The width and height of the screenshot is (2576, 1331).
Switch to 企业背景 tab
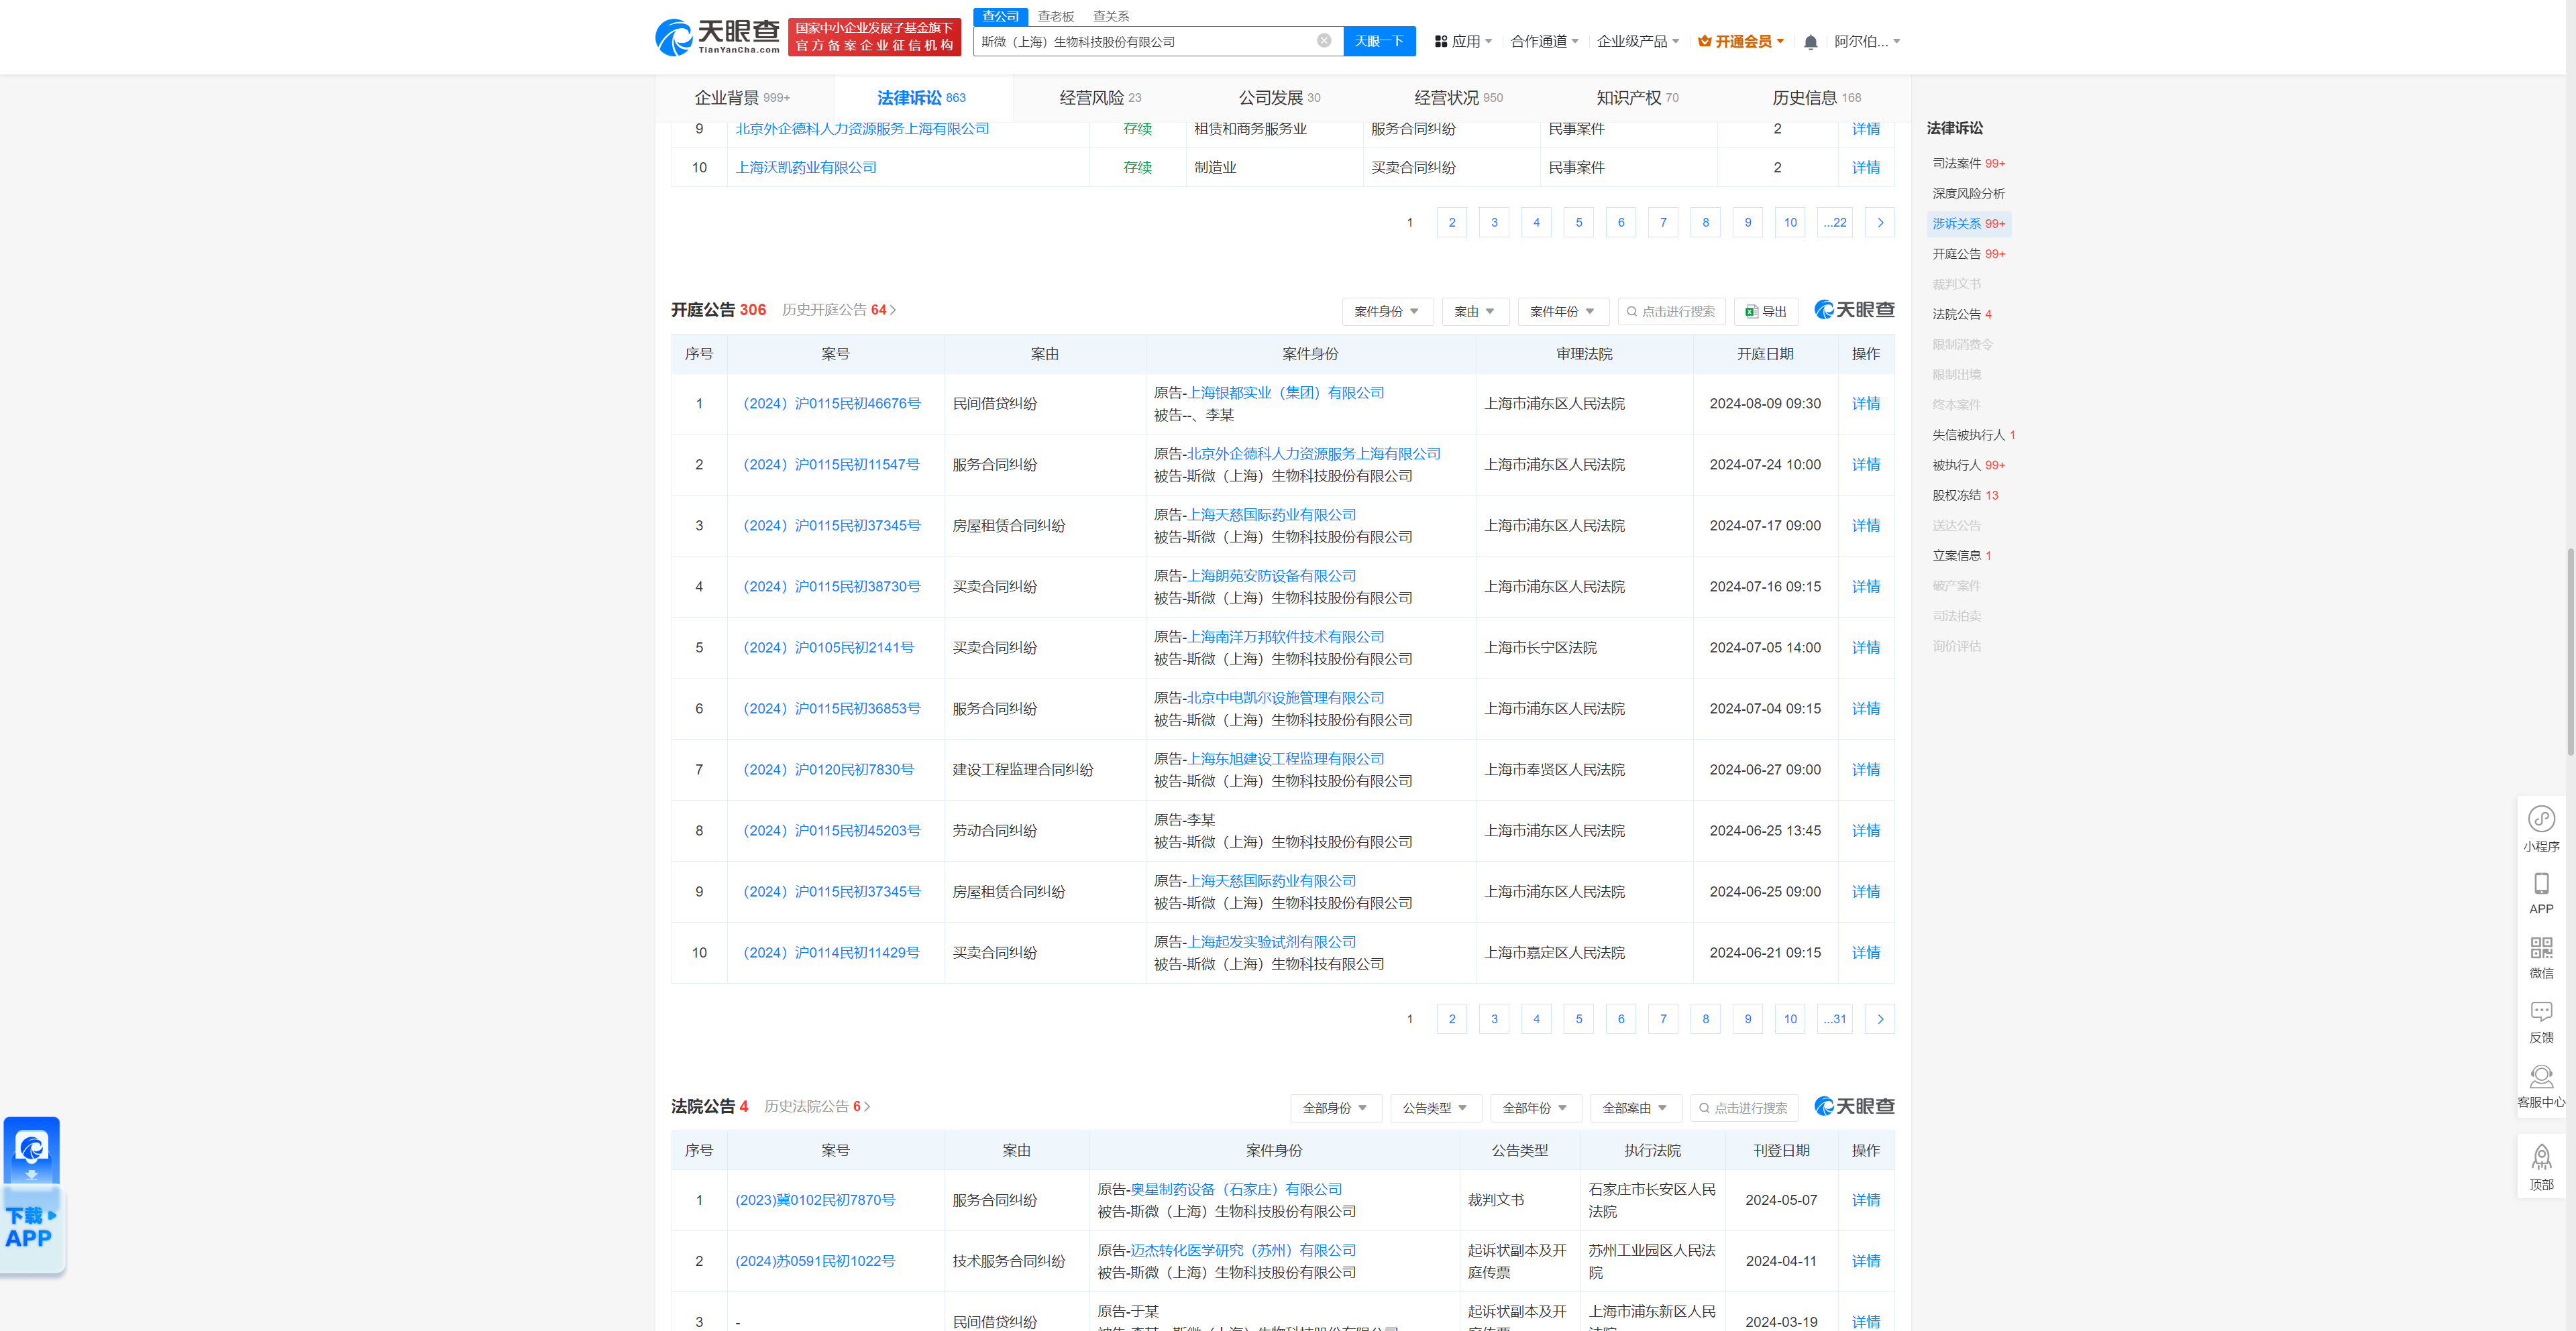click(742, 98)
